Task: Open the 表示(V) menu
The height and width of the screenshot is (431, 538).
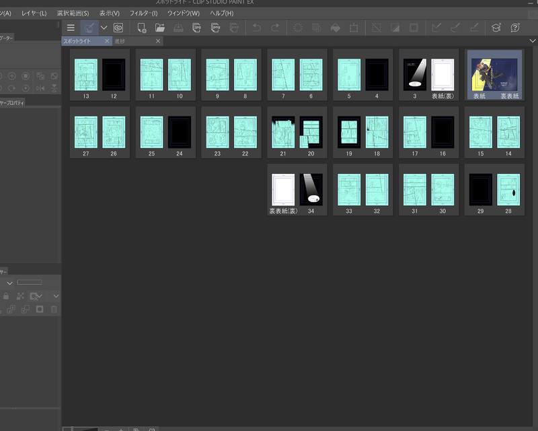Action: coord(110,13)
